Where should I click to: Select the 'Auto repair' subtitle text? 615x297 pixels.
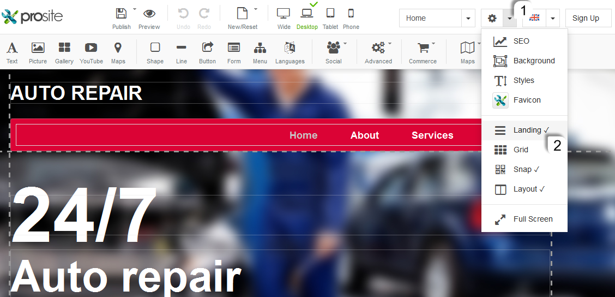[x=126, y=277]
